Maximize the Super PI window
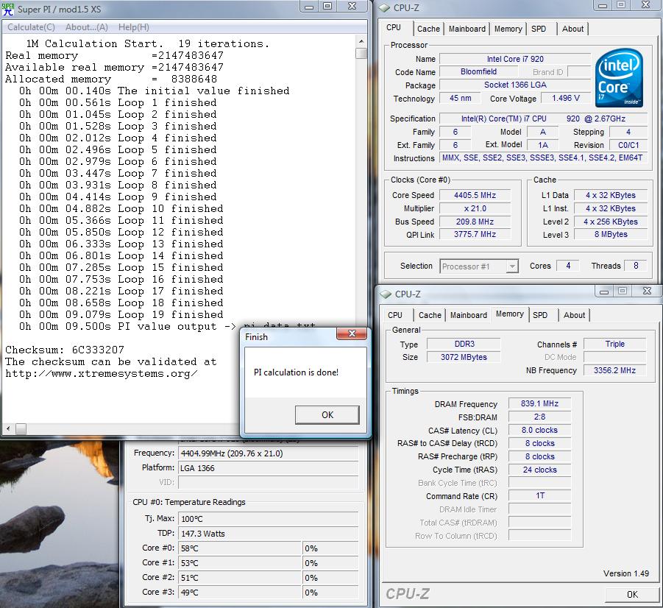Viewport: 663px width, 608px height. click(x=327, y=6)
